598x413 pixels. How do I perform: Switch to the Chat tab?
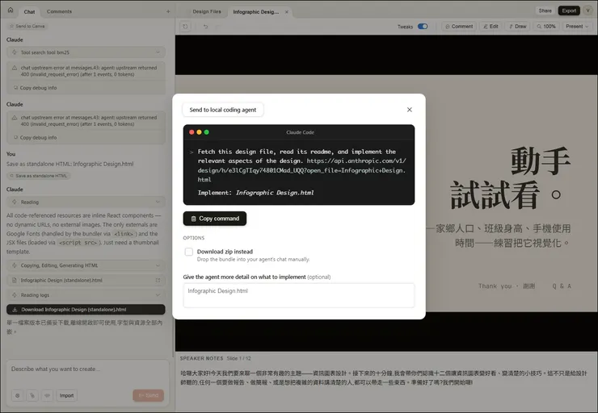pyautogui.click(x=29, y=11)
